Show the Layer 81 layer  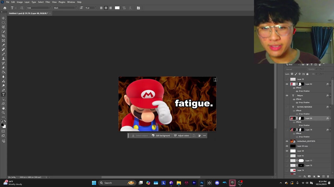tap(287, 156)
